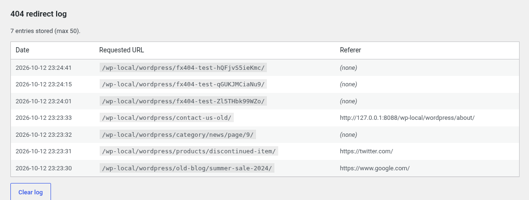Screen dimensions: 529x200
Task: Select date 2026-10-12 23:23:32
Action: point(43,135)
